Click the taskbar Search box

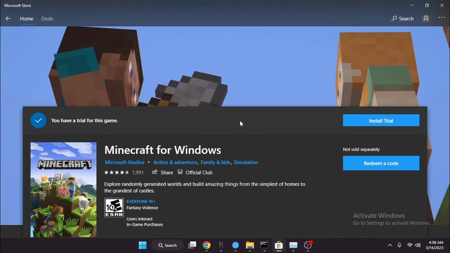[x=167, y=245]
